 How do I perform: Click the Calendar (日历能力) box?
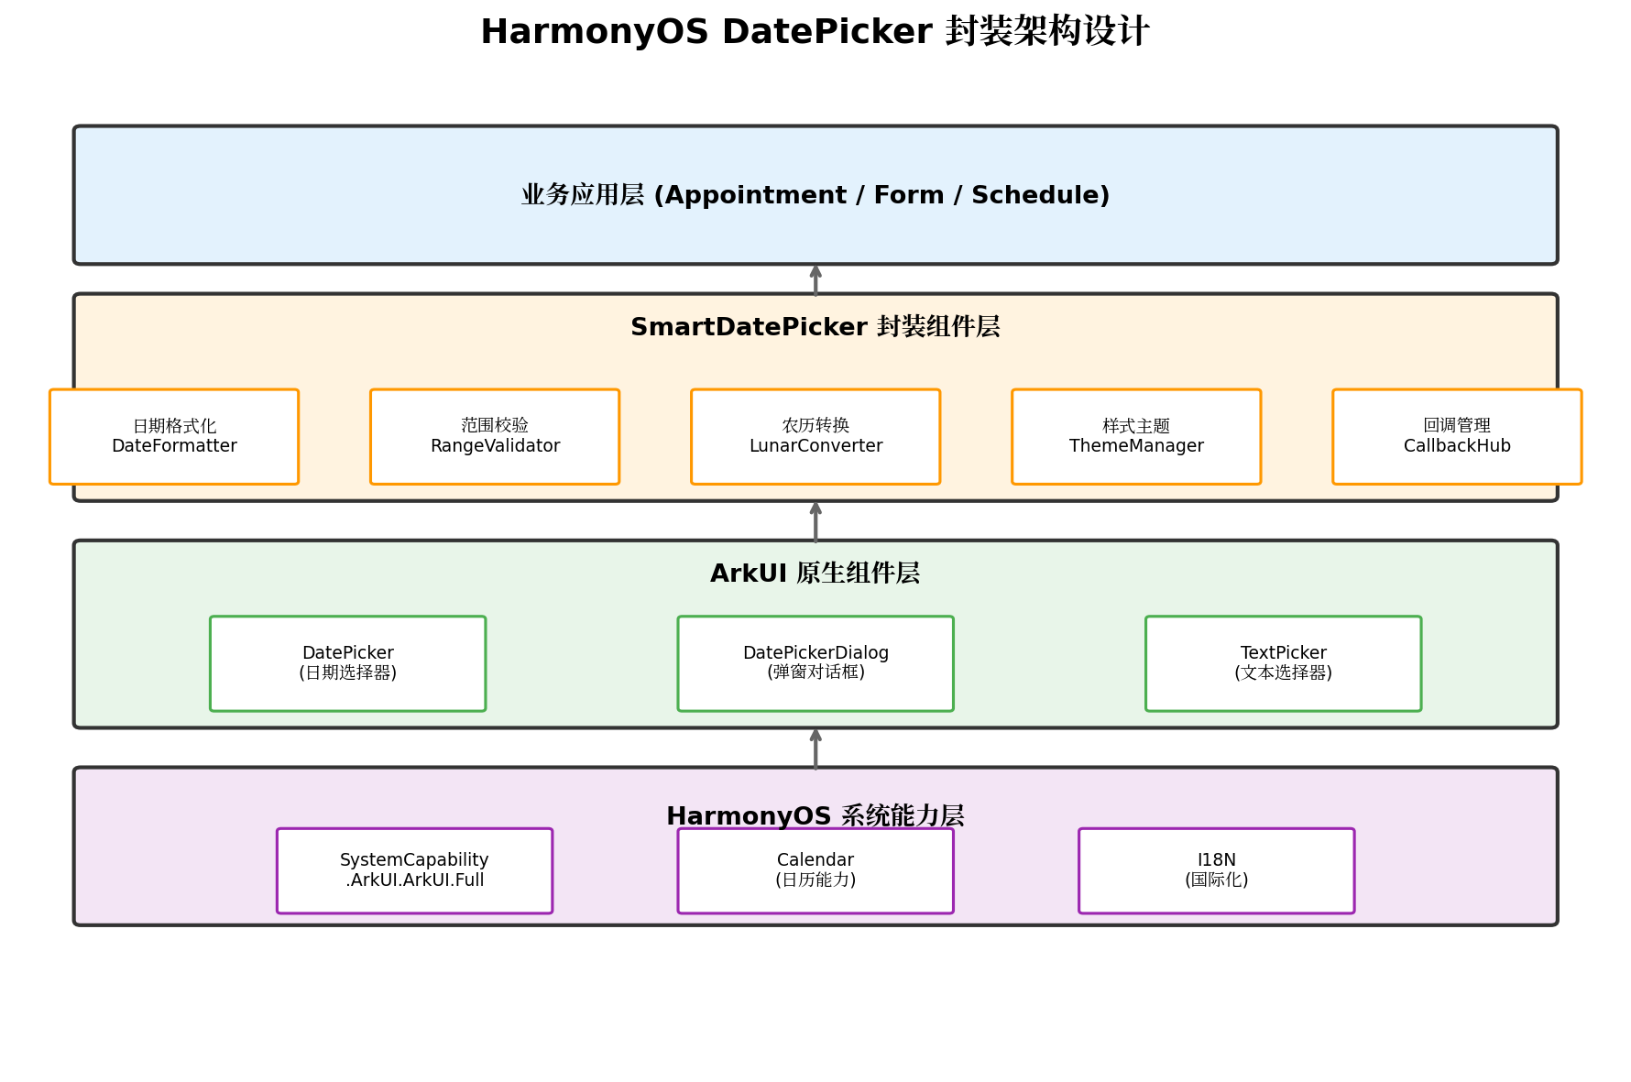(815, 871)
